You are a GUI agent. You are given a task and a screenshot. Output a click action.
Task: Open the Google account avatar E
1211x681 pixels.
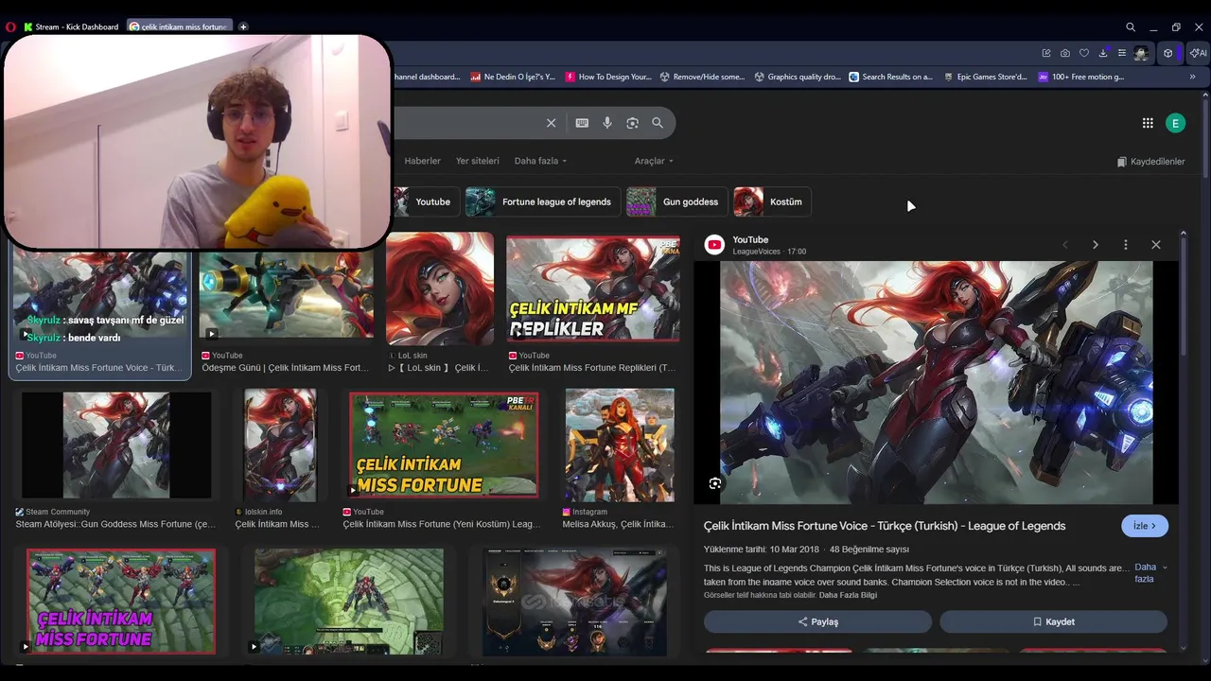(x=1175, y=123)
